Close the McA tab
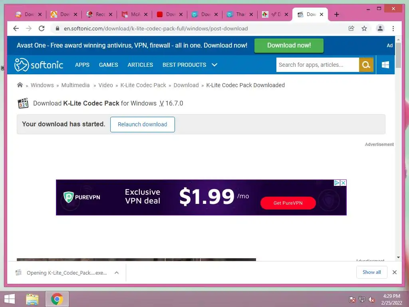This screenshot has width=409, height=307. tap(146, 14)
